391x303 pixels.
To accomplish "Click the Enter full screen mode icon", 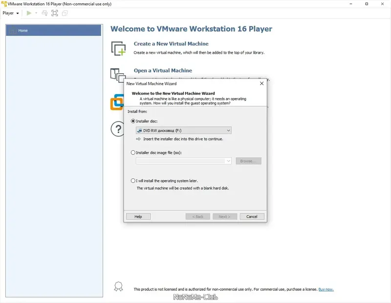I will point(55,13).
